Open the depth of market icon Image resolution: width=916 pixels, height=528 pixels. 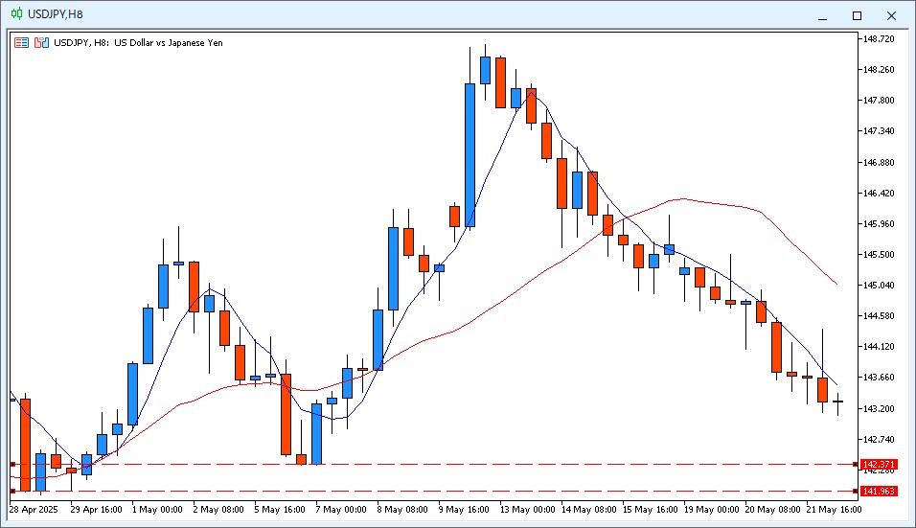tap(41, 42)
